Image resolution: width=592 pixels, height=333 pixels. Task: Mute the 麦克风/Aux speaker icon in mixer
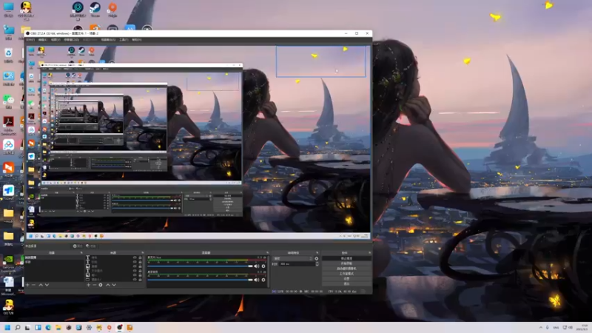[257, 266]
